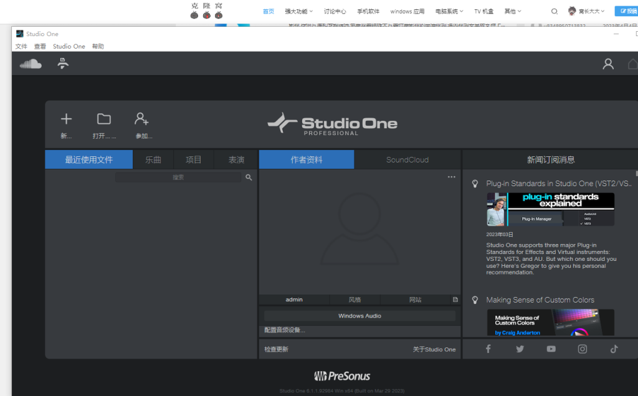Click the 网站 website field
Screen dimensions: 638x396
coord(415,299)
